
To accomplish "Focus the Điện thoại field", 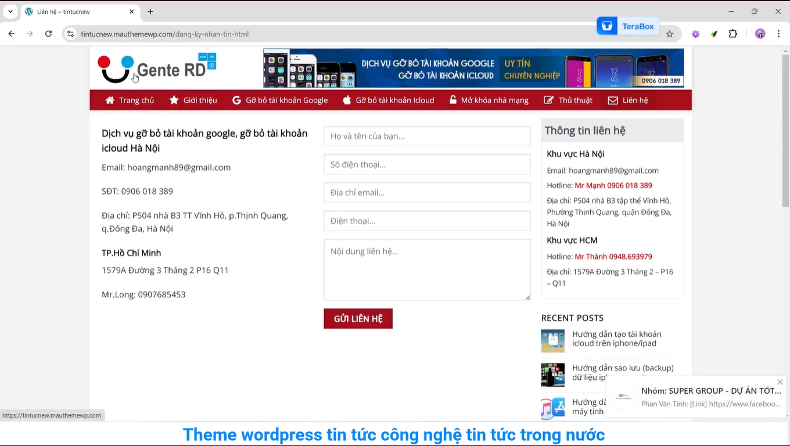I will (427, 221).
